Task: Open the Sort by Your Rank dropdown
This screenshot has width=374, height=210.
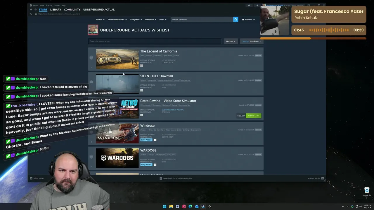Action: coord(251,41)
